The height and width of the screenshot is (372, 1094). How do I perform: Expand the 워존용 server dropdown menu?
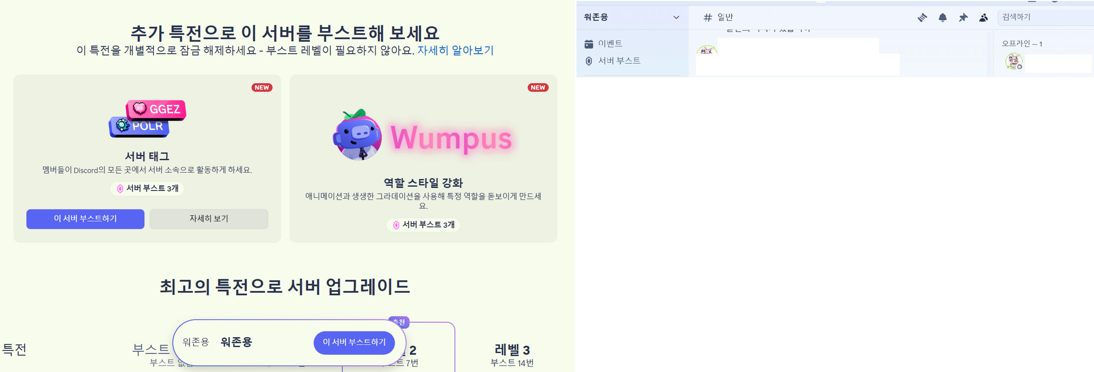pos(632,17)
